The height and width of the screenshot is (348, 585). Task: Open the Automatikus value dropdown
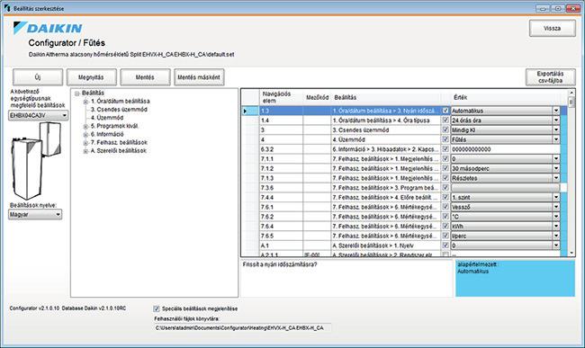point(556,111)
